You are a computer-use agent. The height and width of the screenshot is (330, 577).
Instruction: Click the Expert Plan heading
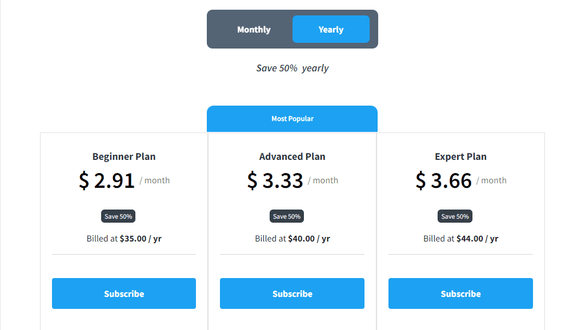(x=460, y=156)
